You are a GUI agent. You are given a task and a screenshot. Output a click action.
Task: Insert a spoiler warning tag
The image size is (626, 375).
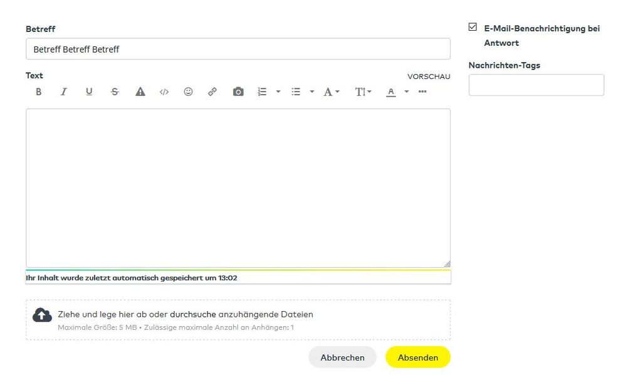[140, 92]
